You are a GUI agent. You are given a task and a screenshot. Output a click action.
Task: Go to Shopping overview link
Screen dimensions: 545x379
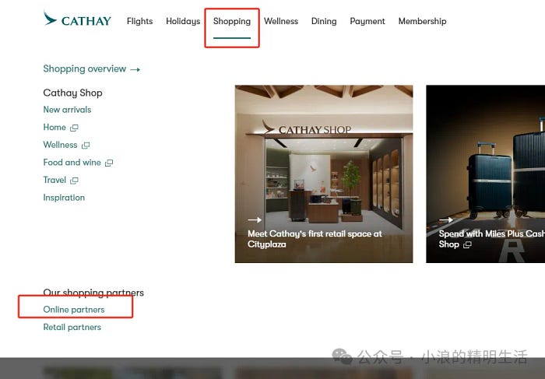[x=84, y=68]
